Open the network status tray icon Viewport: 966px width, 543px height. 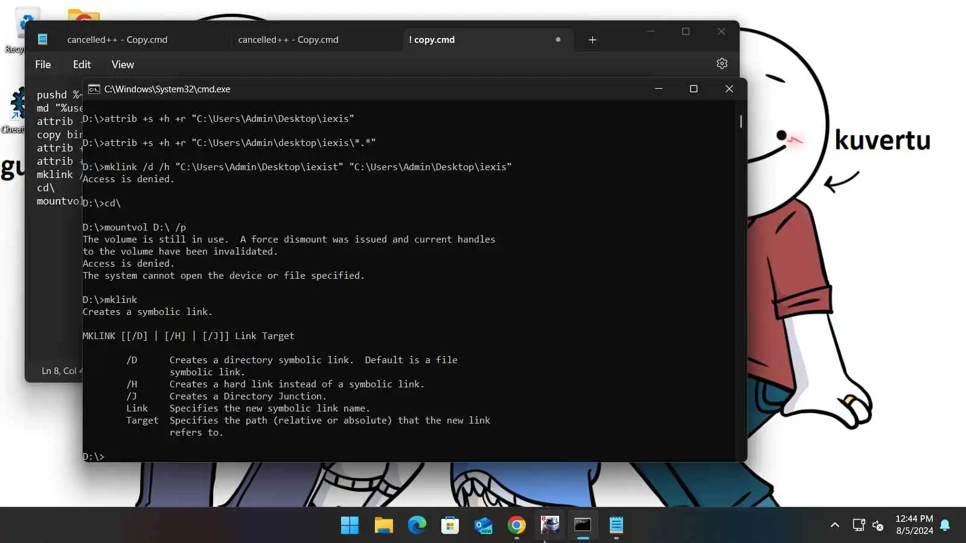859,525
